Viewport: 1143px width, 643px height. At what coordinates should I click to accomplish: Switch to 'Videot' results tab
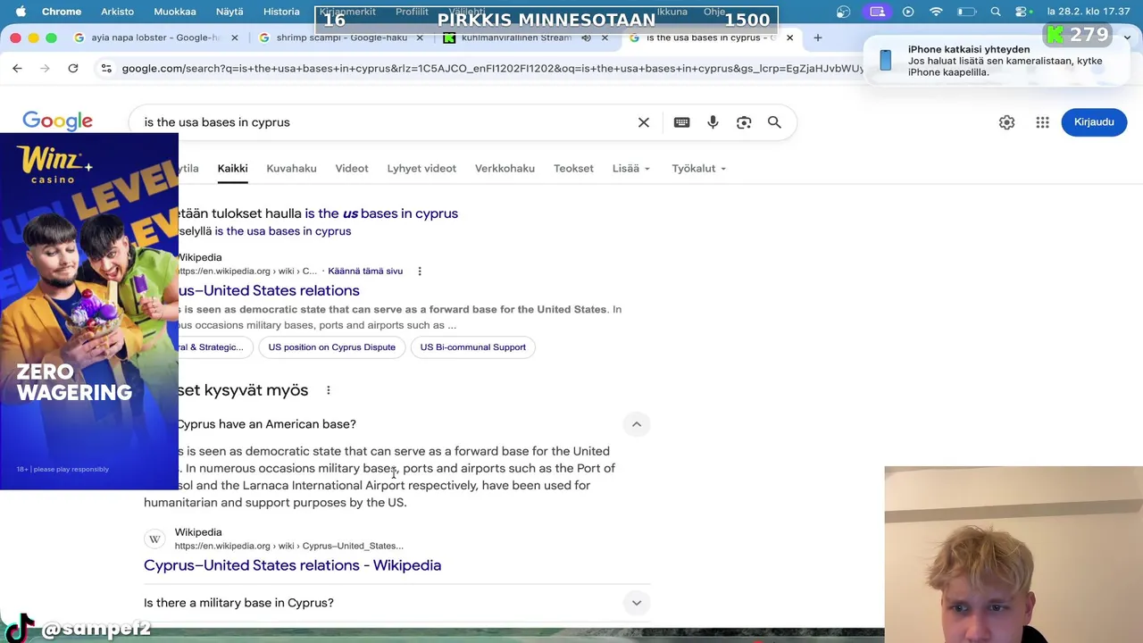(352, 168)
